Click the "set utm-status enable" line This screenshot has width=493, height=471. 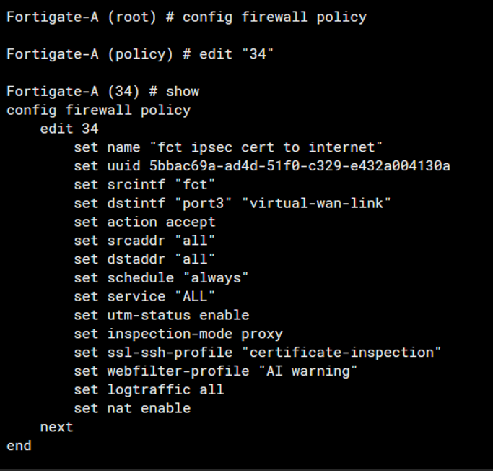coord(161,315)
